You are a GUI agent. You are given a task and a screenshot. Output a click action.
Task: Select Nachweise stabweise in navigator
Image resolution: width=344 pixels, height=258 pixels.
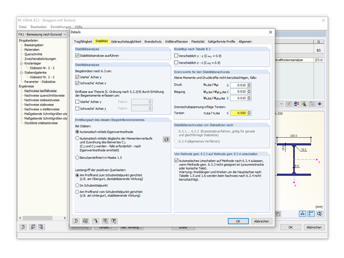click(39, 105)
